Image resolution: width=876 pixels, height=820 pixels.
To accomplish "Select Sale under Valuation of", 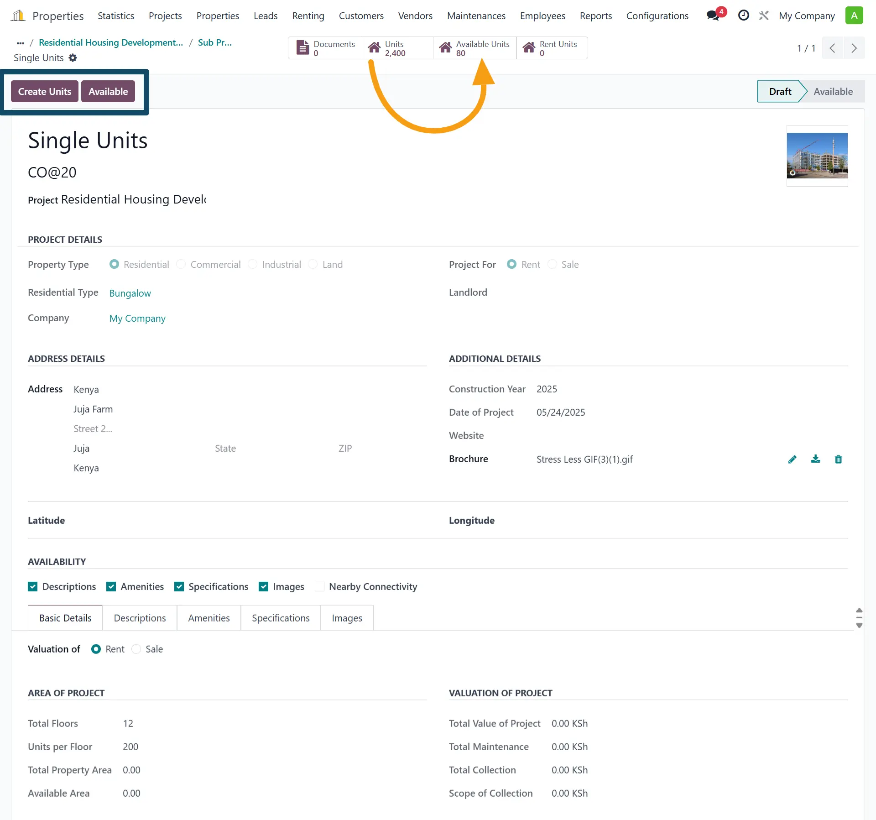I will 136,649.
